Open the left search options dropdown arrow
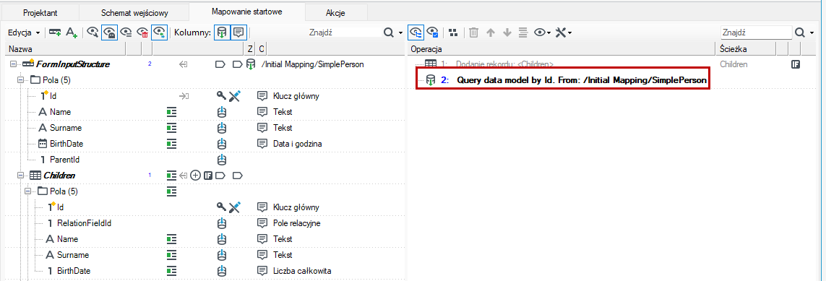 click(401, 33)
